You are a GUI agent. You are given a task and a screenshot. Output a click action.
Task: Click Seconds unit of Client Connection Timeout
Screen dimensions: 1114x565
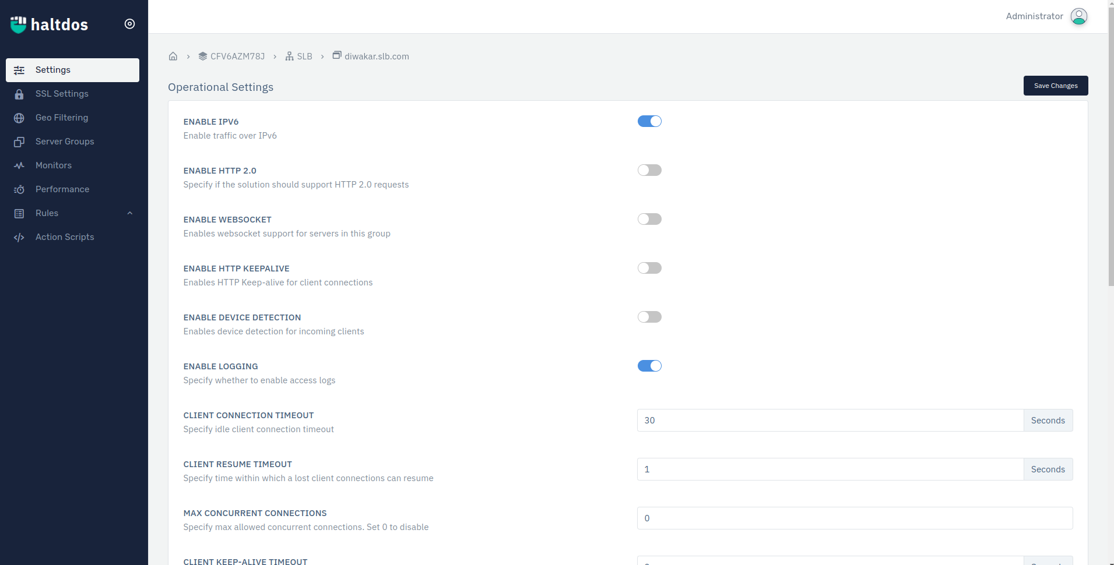tap(1048, 421)
